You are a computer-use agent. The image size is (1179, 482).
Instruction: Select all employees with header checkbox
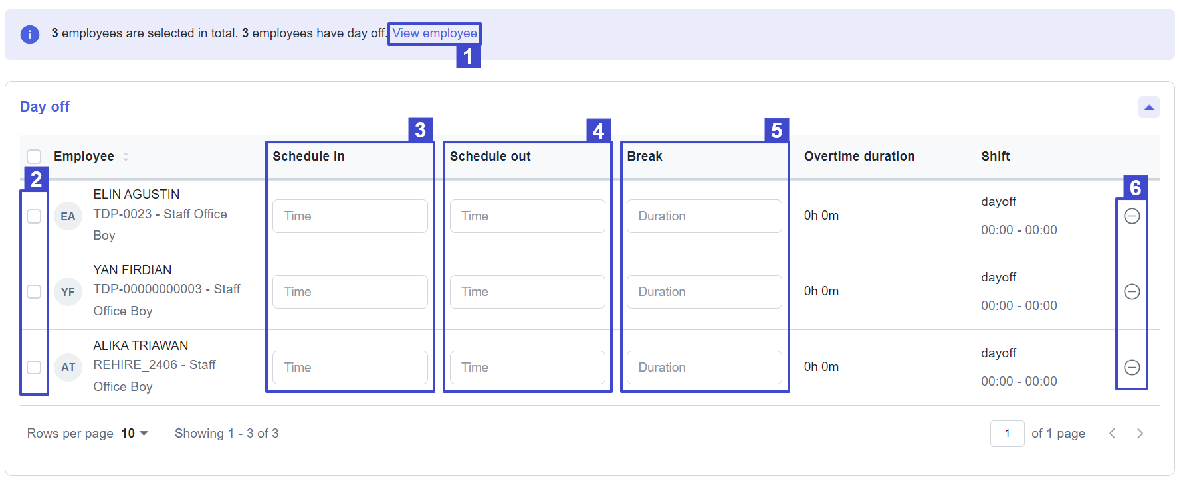click(34, 157)
